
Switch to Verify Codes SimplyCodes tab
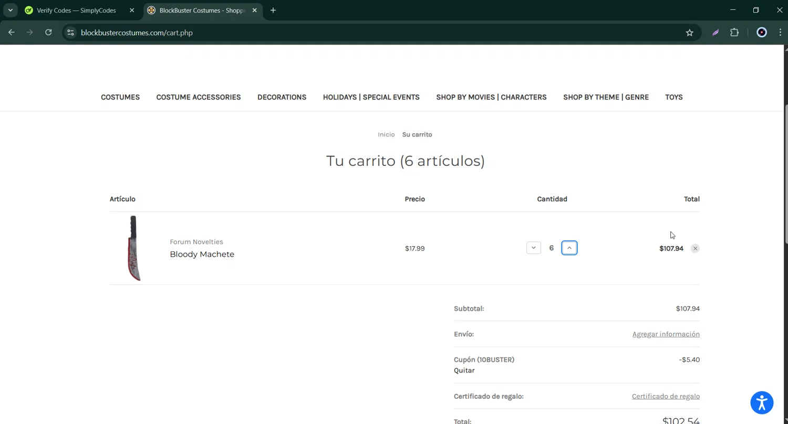coord(77,10)
